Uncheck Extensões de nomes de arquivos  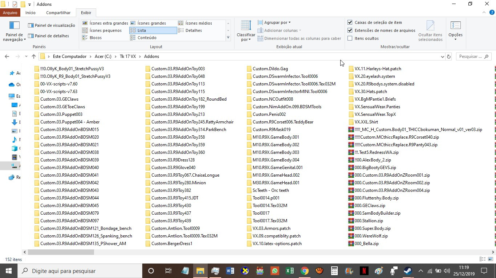[350, 30]
